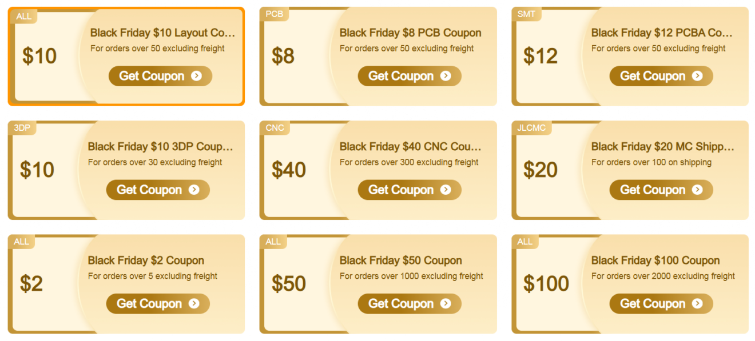Click the JLCMC category tag
This screenshot has width=755, height=341.
click(x=531, y=128)
